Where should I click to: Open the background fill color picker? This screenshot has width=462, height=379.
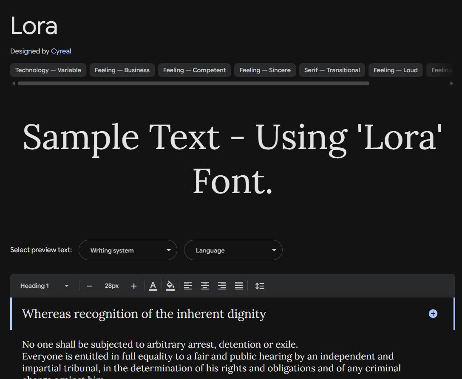pyautogui.click(x=170, y=286)
